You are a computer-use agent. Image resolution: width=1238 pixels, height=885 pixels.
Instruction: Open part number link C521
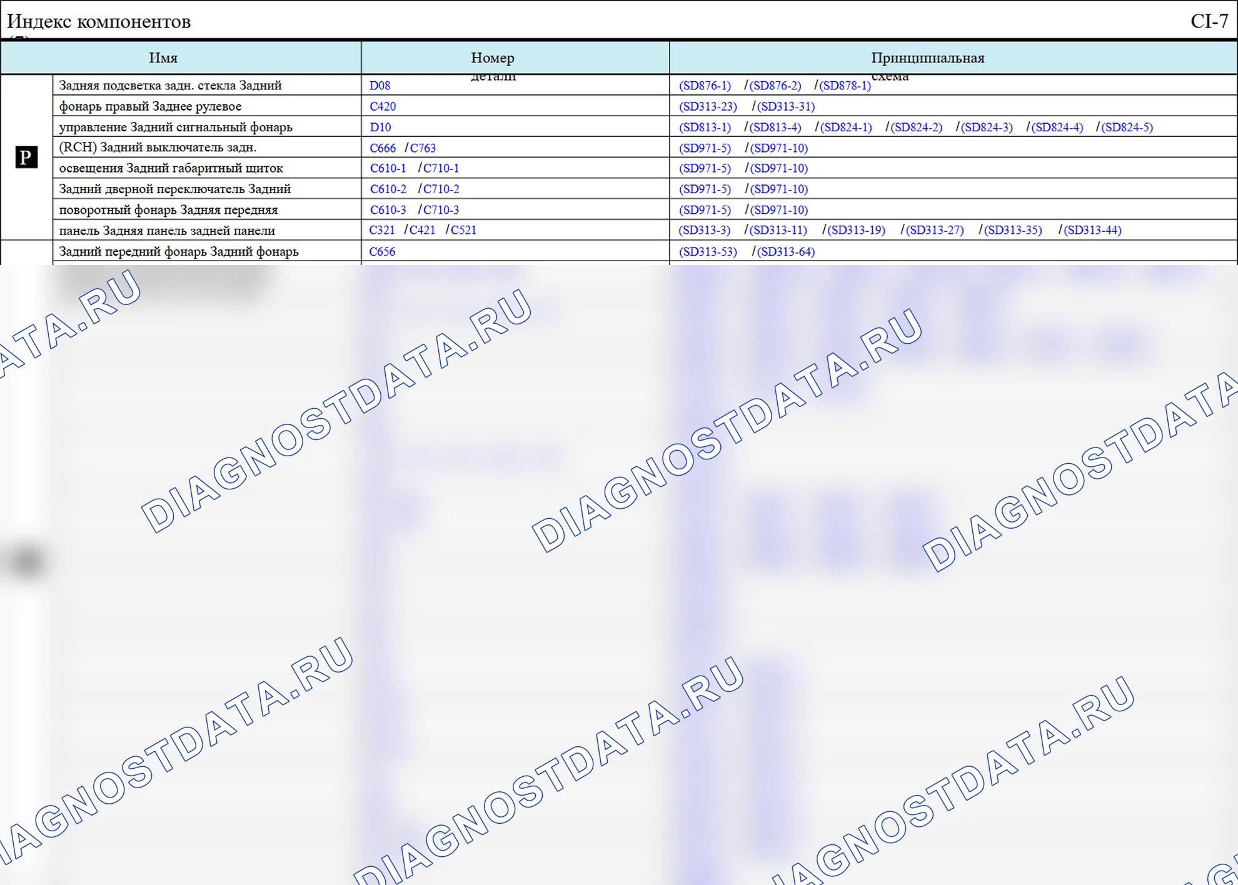pyautogui.click(x=464, y=230)
